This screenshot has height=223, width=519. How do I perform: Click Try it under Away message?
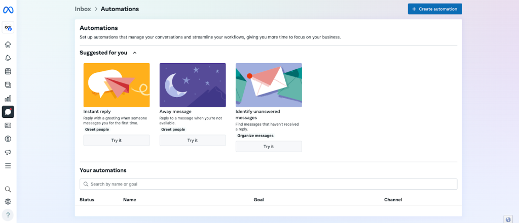click(x=193, y=141)
